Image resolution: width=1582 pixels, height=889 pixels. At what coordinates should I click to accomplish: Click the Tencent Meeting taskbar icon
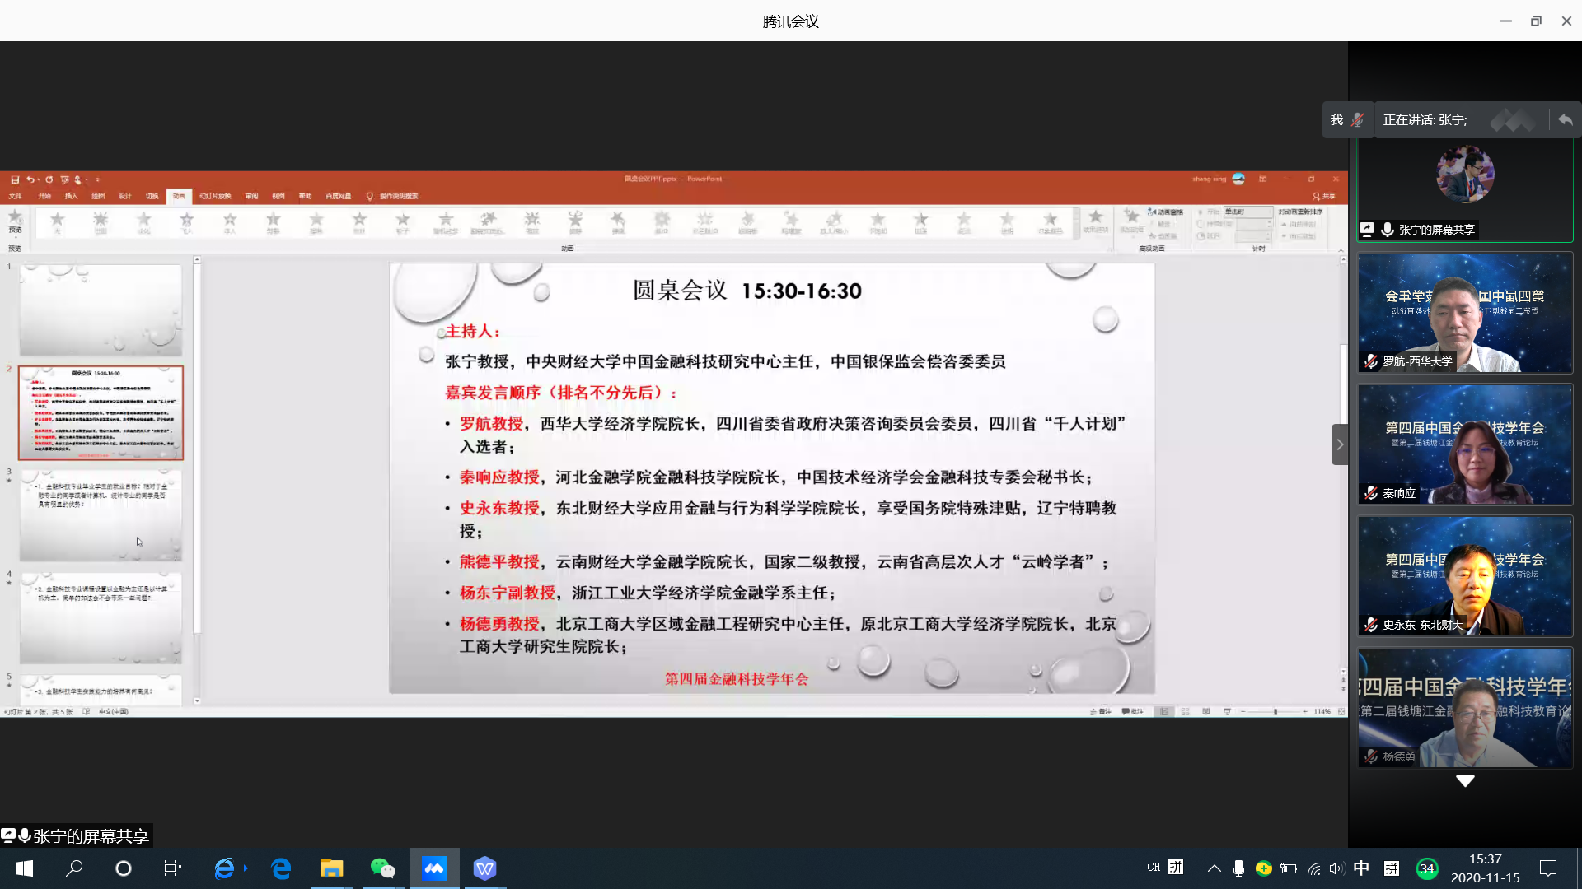point(434,868)
